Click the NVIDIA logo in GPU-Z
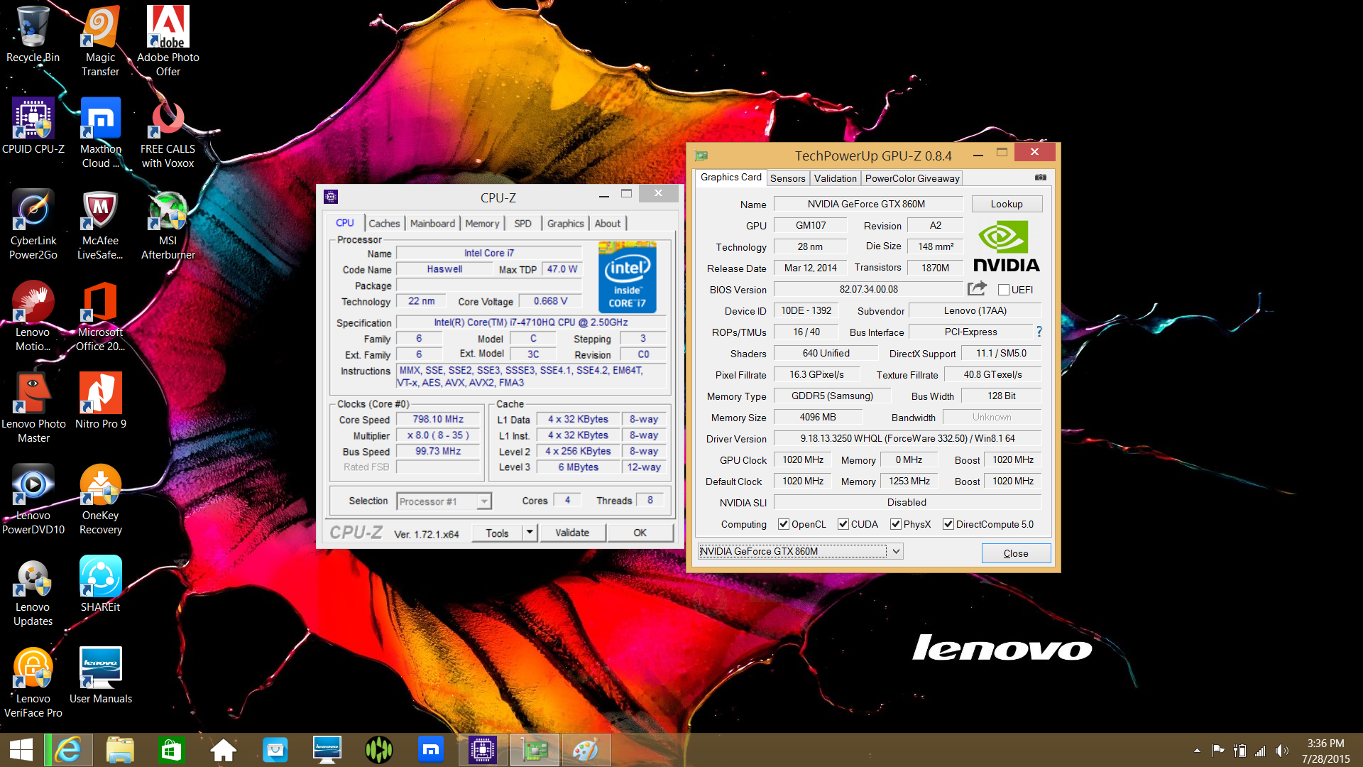 (x=1006, y=246)
